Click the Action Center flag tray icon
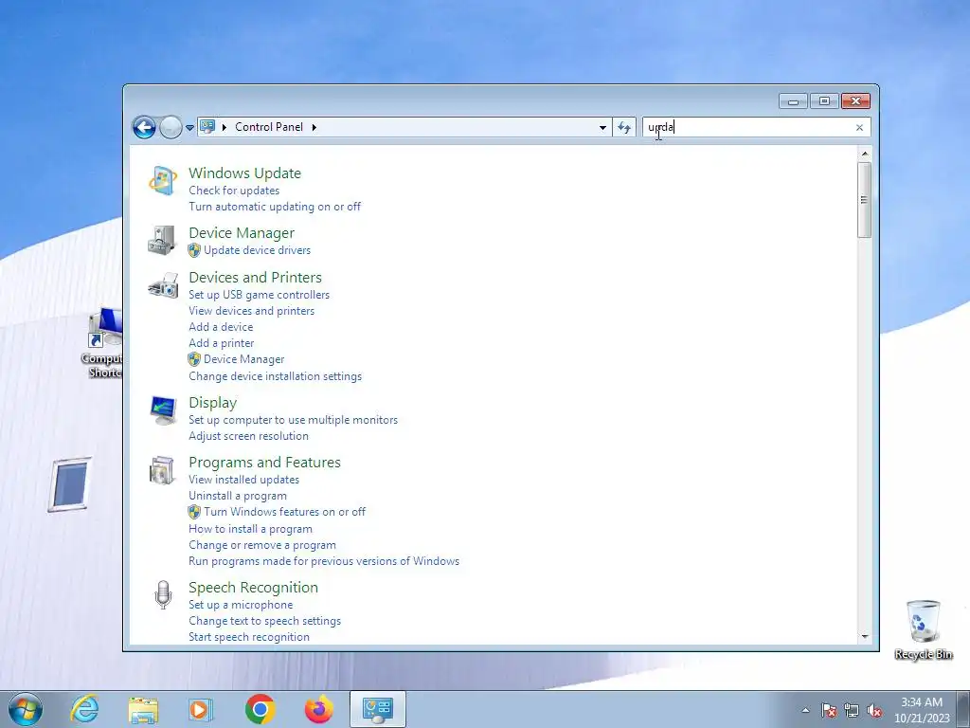Image resolution: width=970 pixels, height=728 pixels. click(x=829, y=710)
